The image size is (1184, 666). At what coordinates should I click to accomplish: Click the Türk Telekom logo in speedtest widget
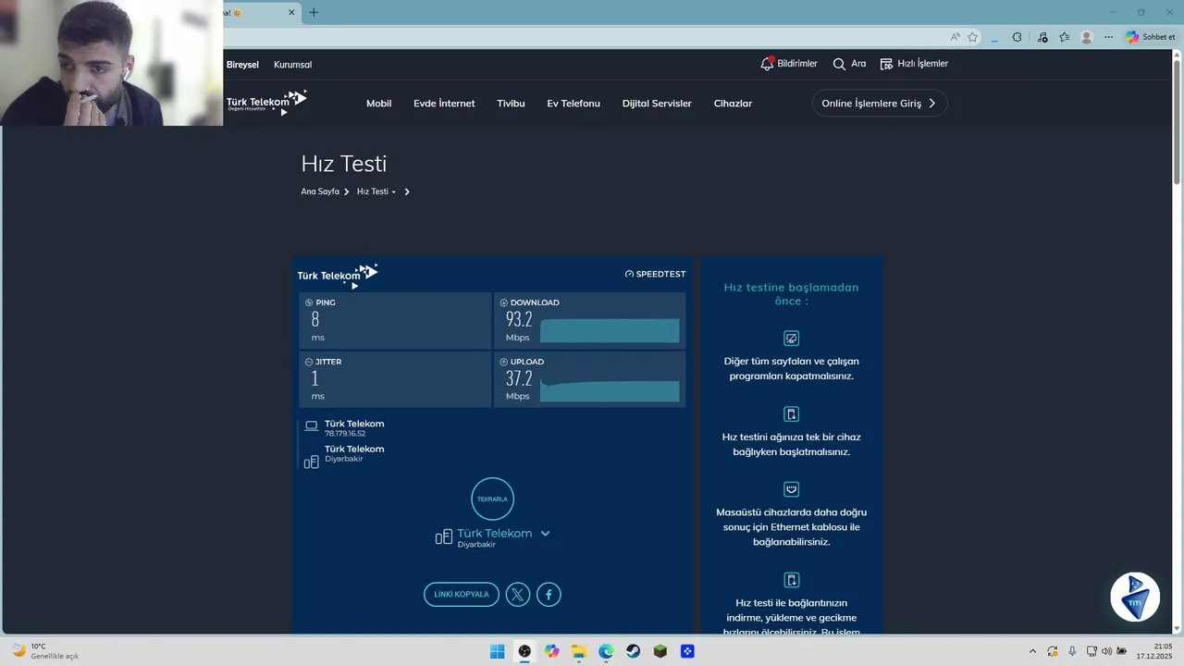click(338, 276)
